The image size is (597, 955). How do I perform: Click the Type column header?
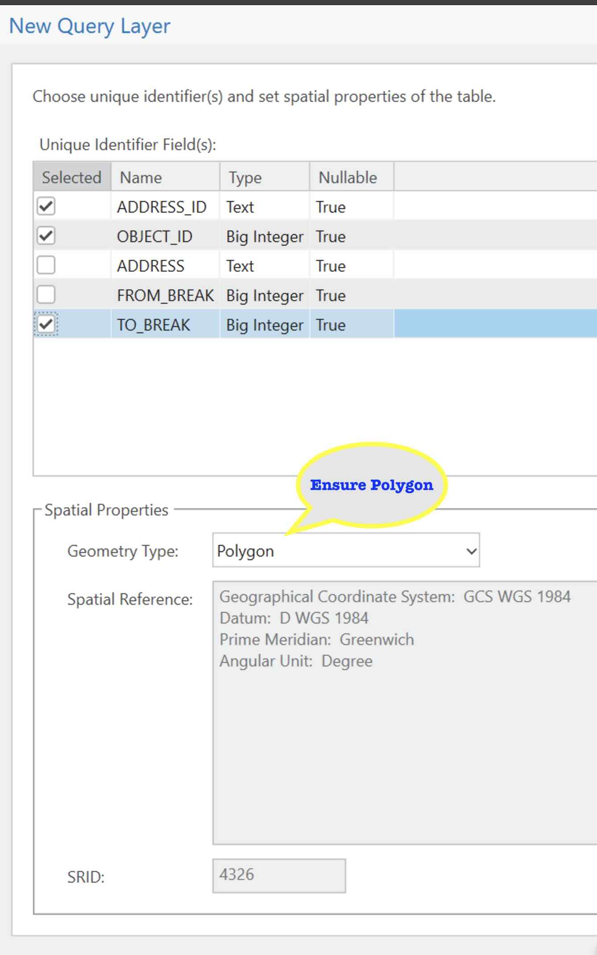click(x=245, y=177)
